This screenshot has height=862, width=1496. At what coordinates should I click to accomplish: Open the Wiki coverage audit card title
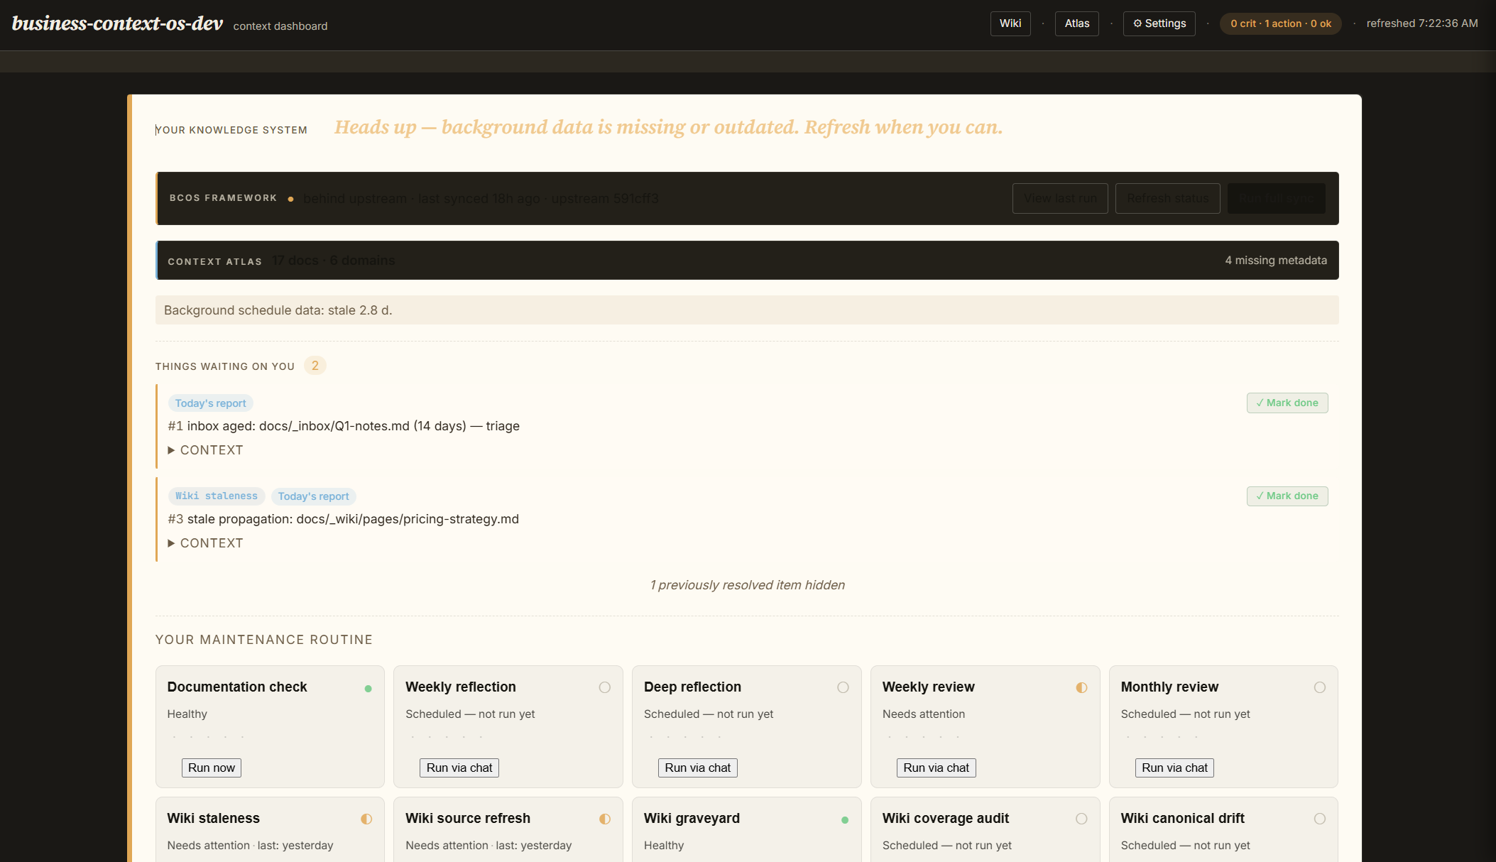coord(946,818)
